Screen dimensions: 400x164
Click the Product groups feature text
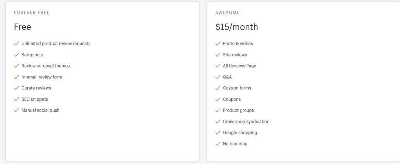pos(239,110)
